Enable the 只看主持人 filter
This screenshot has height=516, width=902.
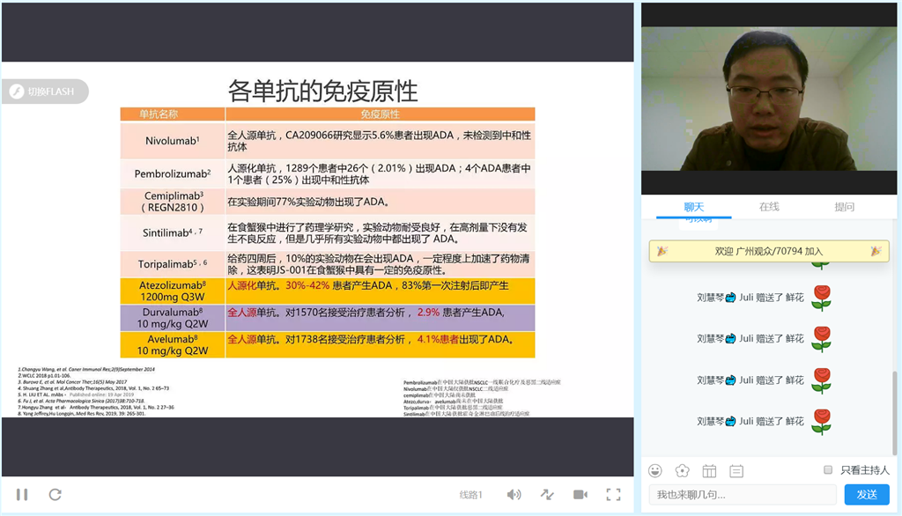pyautogui.click(x=829, y=469)
